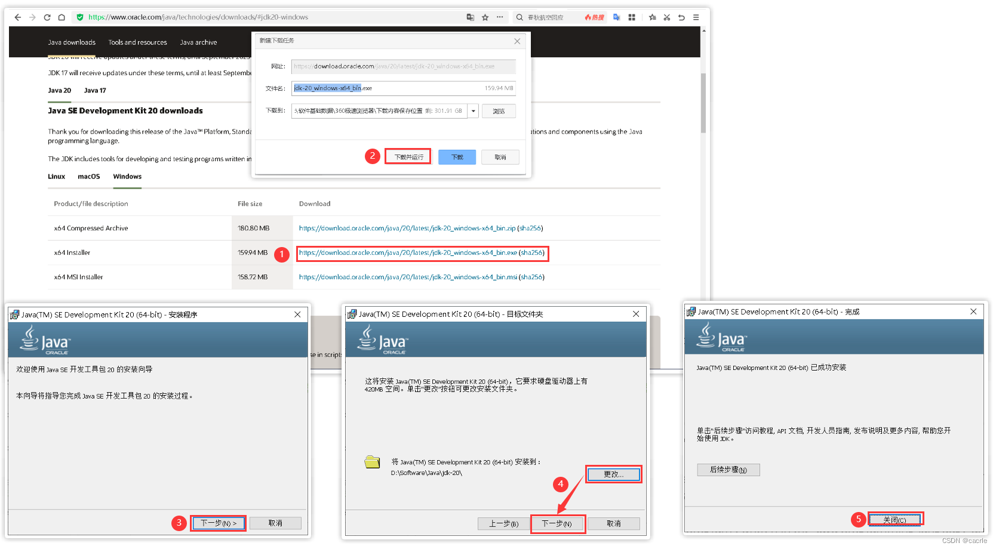Select the macOS platform tab

(89, 177)
